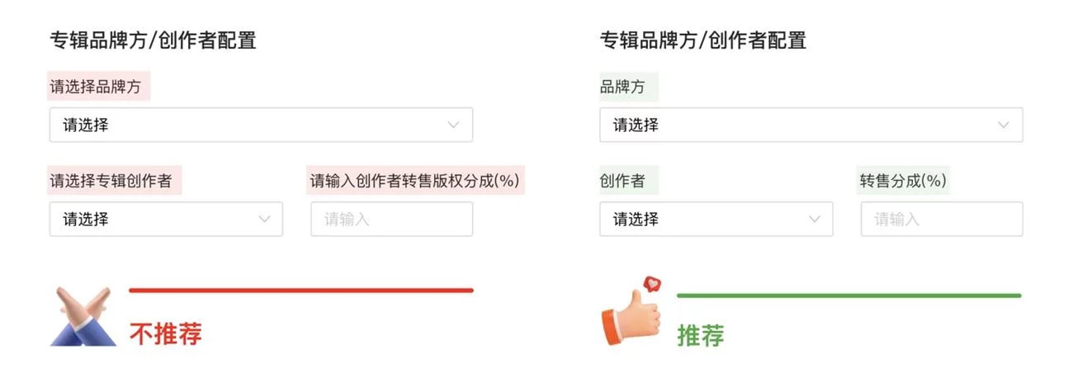Click the green-highlighted 转售分成(%) label
The image size is (1073, 373).
point(903,181)
